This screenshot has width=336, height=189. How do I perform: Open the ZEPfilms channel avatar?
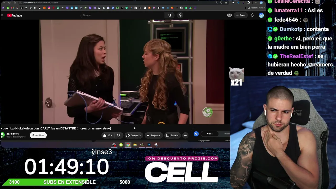(x=2, y=135)
